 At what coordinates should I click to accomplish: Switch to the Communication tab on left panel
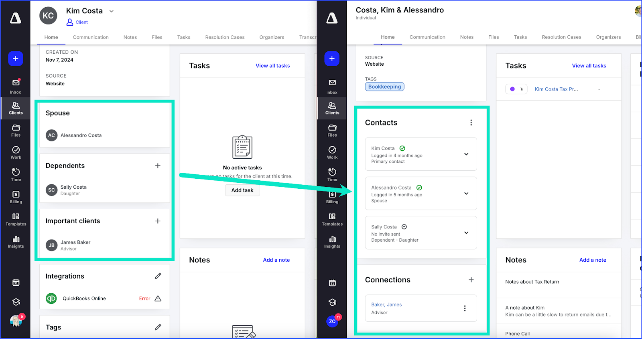tap(91, 37)
